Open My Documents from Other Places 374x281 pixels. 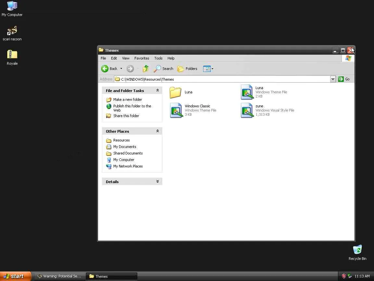pos(125,147)
